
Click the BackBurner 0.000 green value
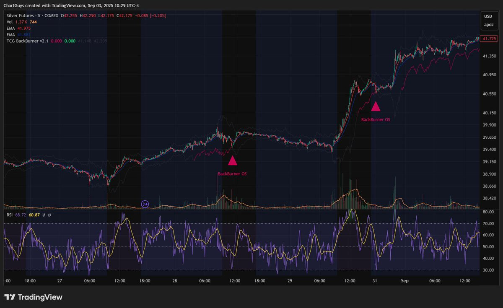70,41
